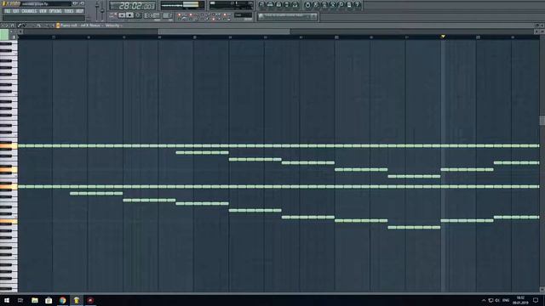Screen dimensions: 545x306
Task: Click the yellow playback position marker in ruler
Action: click(443, 36)
